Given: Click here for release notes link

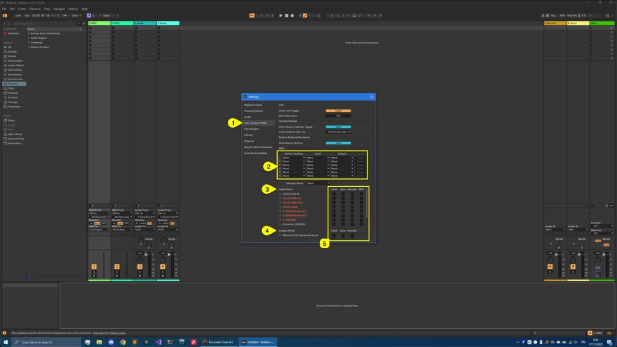Looking at the screenshot, I should click(x=108, y=331).
